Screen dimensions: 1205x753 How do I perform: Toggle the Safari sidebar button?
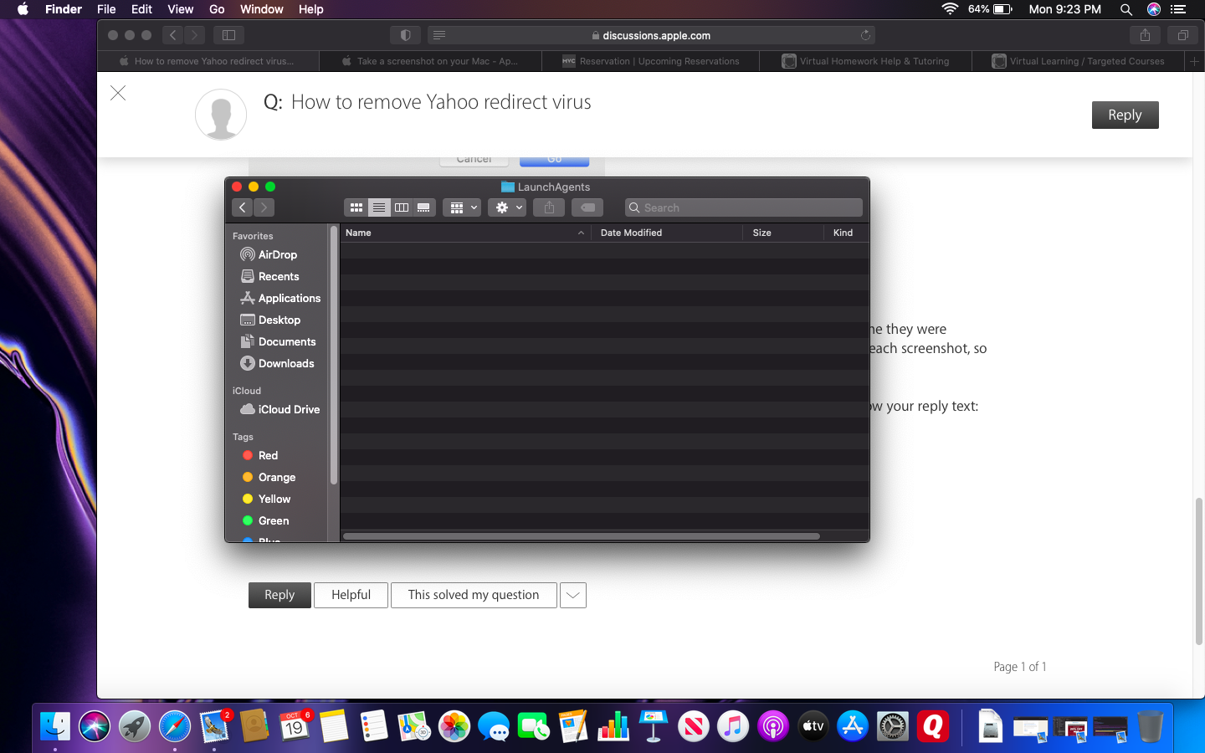click(x=228, y=35)
